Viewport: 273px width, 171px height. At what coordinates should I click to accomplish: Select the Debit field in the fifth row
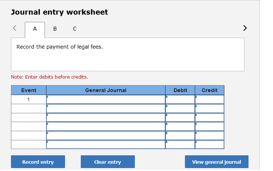[x=180, y=136]
